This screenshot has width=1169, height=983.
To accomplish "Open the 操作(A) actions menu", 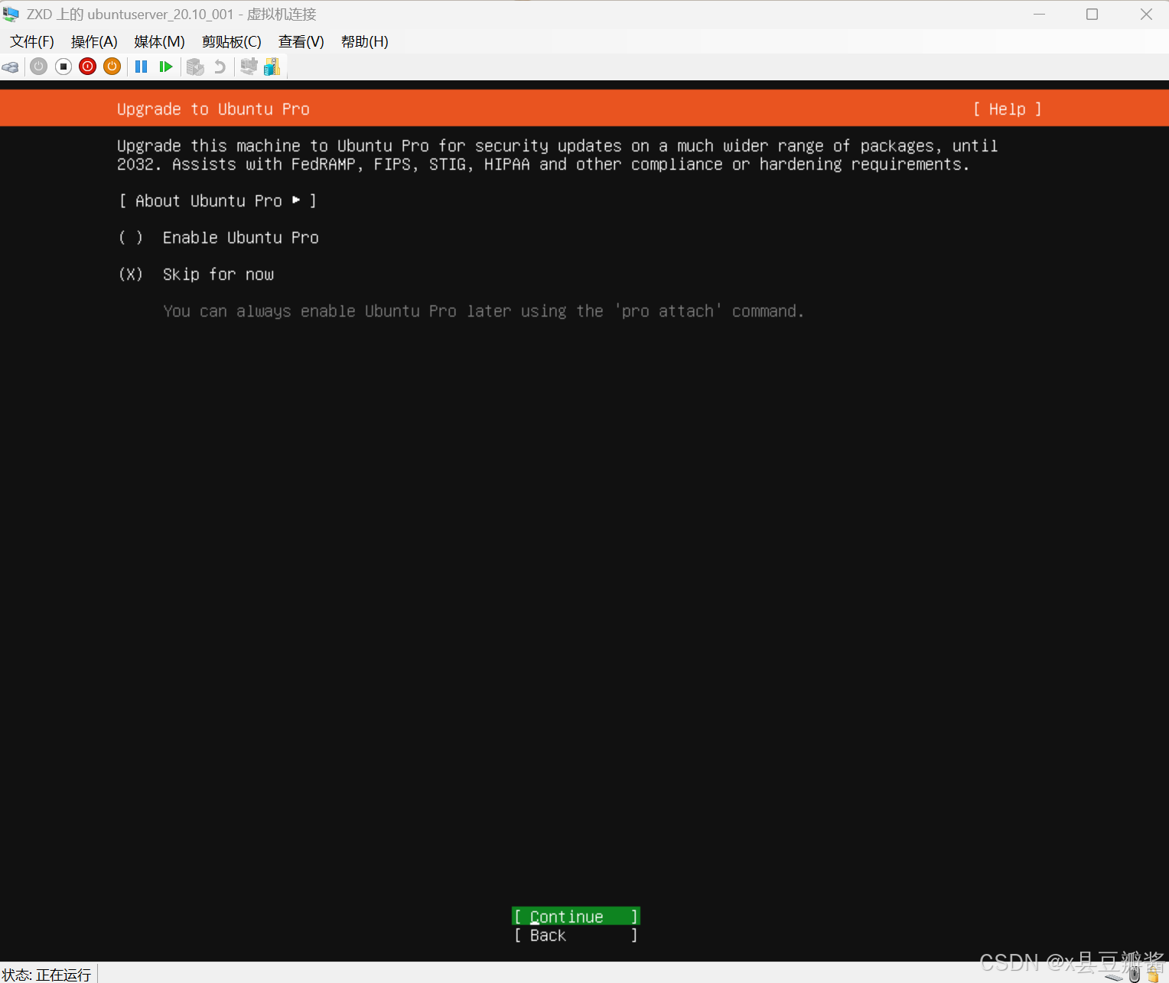I will (93, 41).
